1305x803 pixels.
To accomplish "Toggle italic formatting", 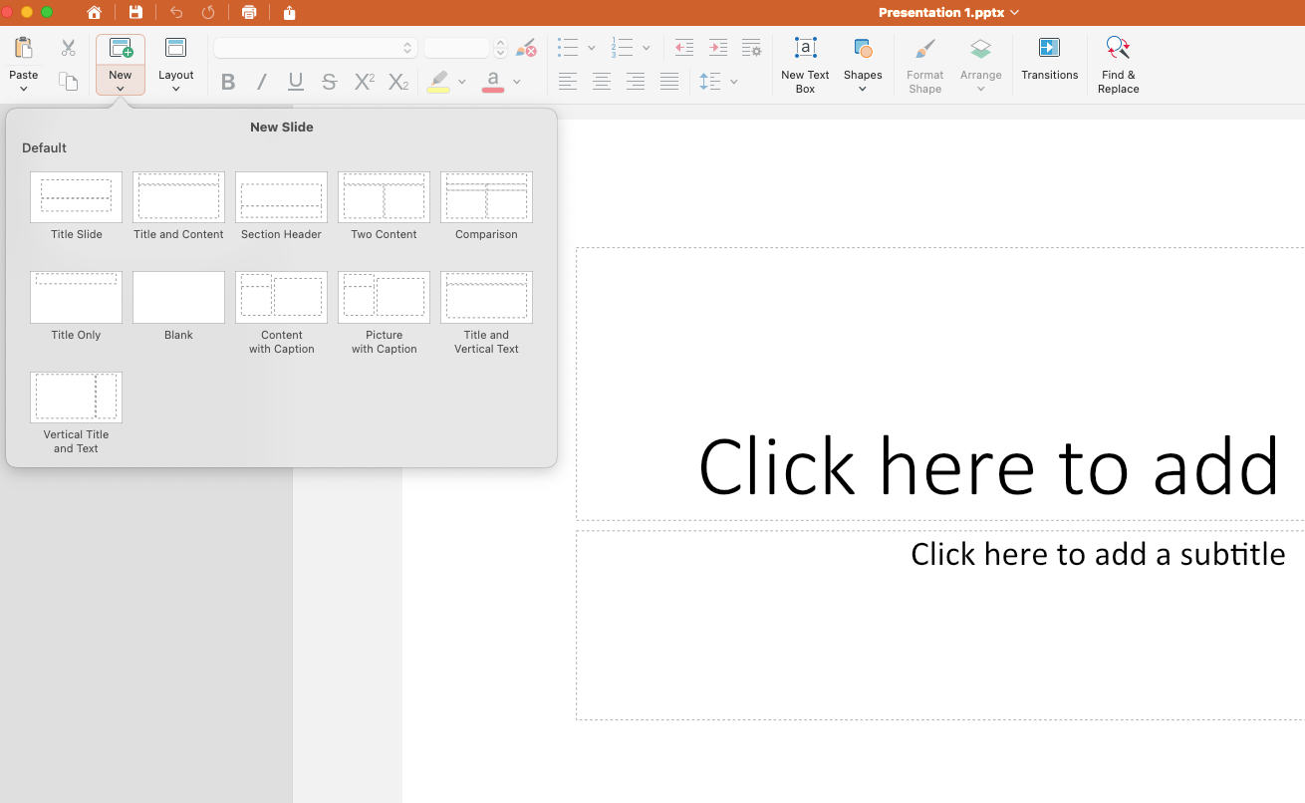I will coord(262,82).
